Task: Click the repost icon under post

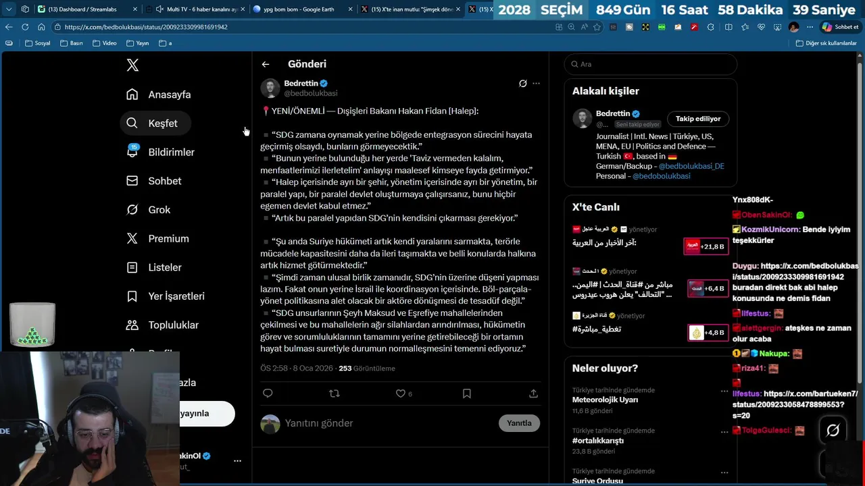Action: 334,394
